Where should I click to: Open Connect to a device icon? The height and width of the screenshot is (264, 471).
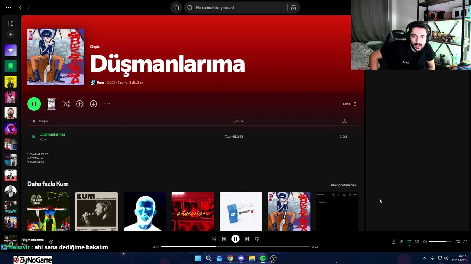click(x=417, y=242)
